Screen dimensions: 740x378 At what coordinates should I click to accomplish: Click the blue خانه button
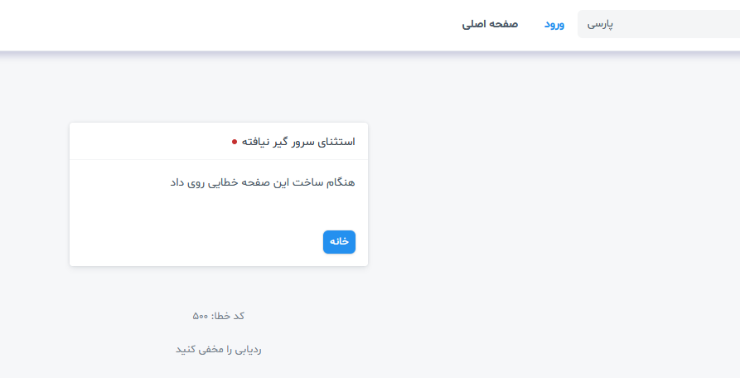(339, 241)
